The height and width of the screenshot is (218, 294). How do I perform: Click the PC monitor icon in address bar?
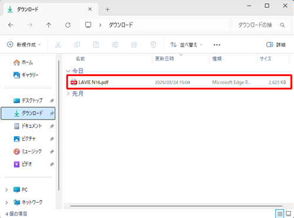pos(88,25)
